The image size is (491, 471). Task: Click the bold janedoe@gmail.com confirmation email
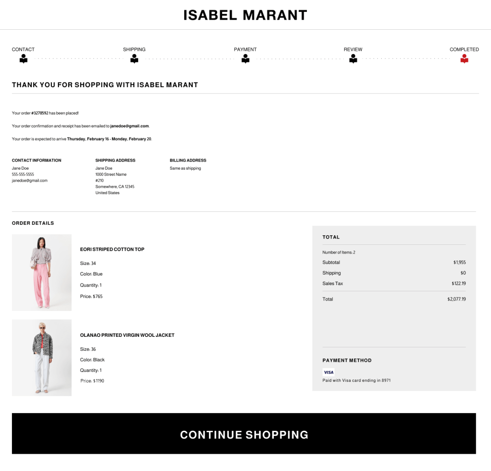tap(129, 126)
